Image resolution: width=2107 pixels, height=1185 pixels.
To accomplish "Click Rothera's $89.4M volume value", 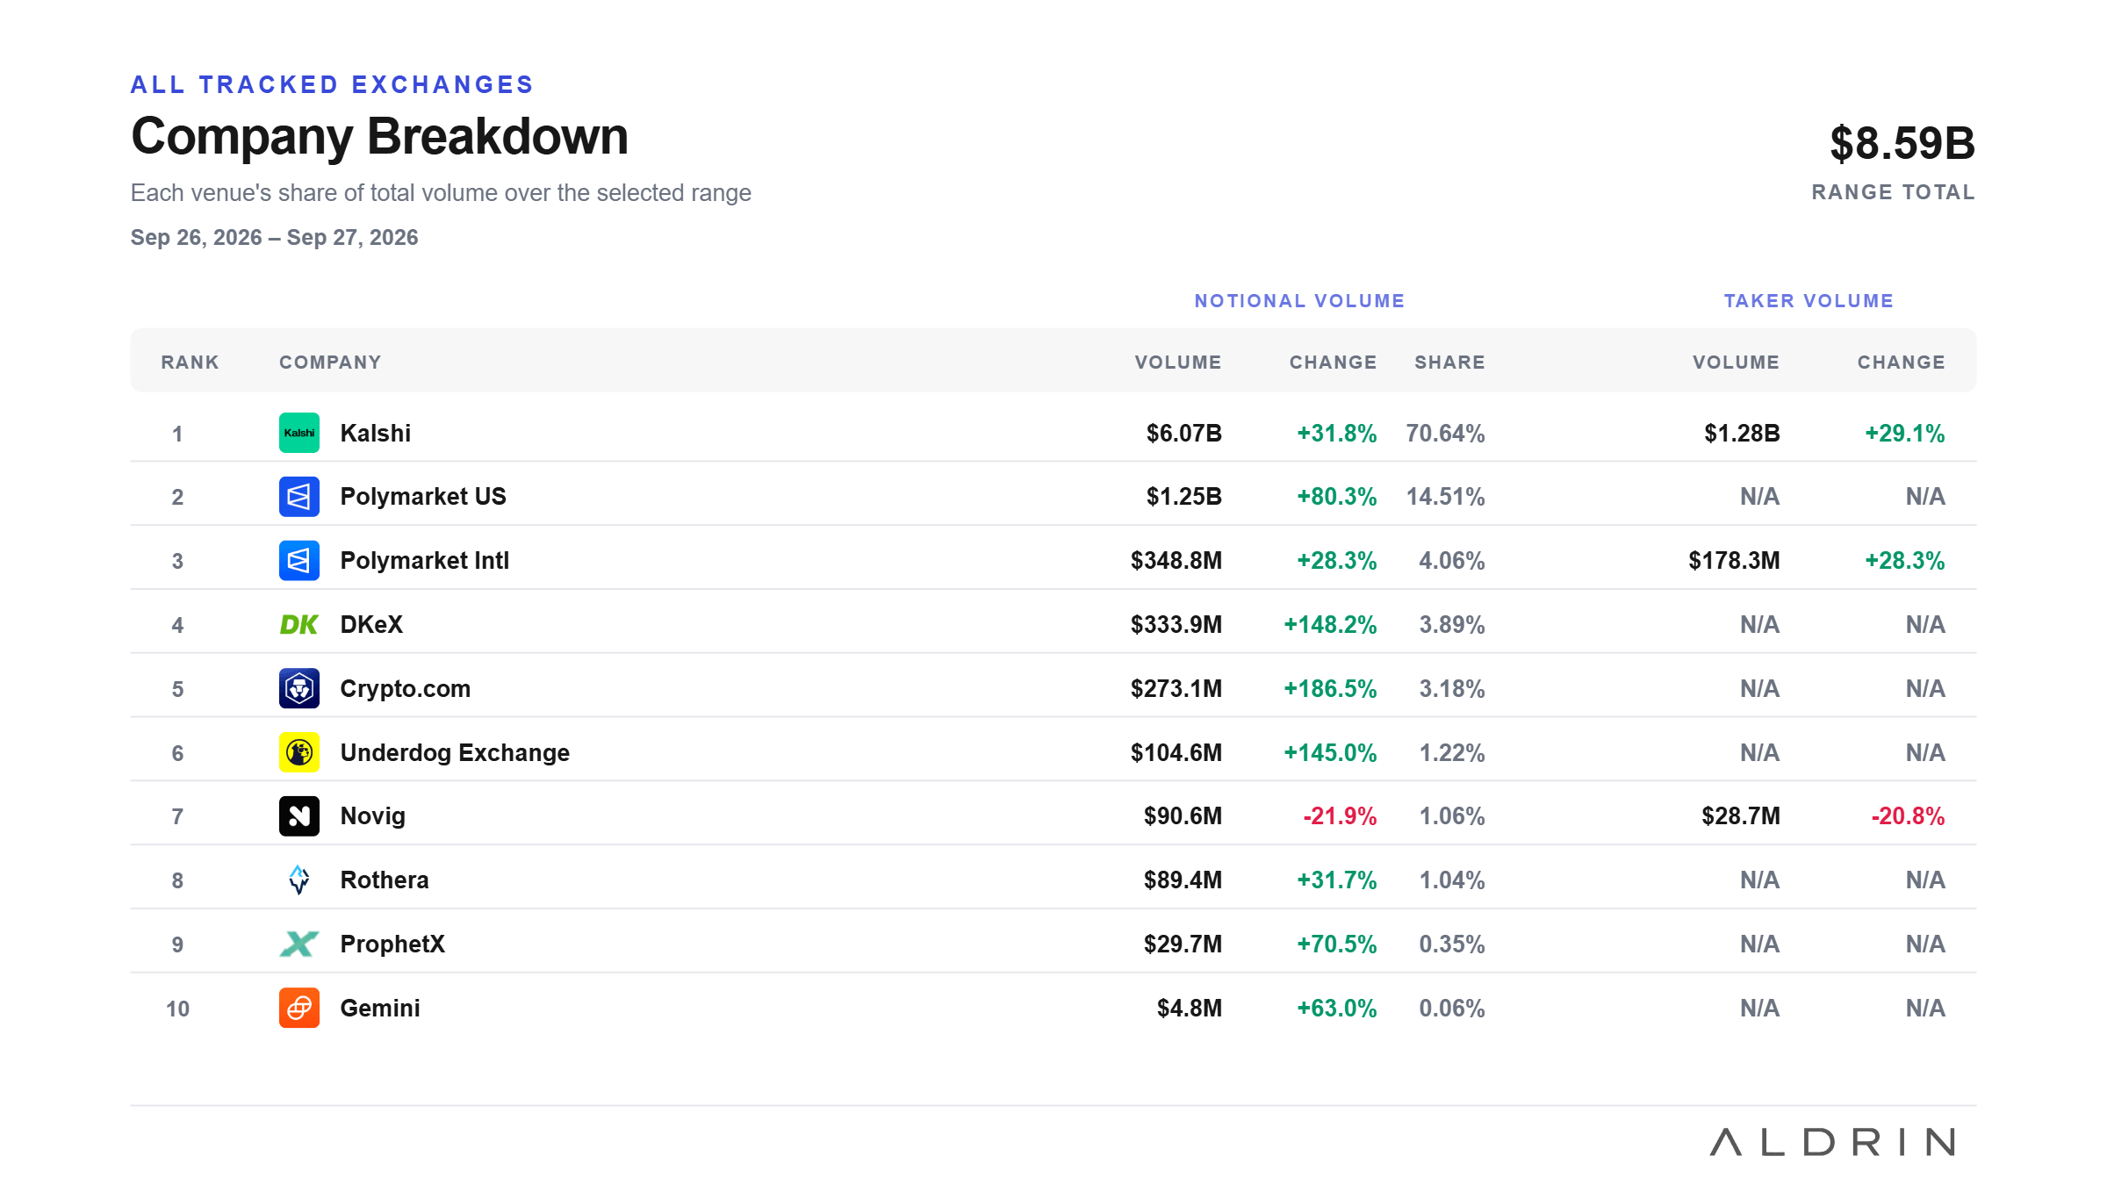I will click(1183, 880).
